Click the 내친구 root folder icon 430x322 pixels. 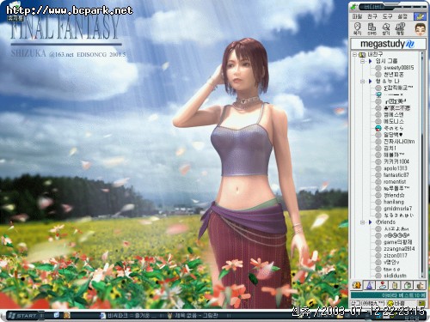coord(362,54)
